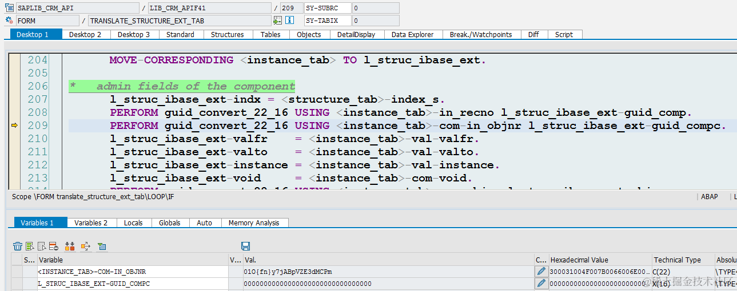Open the Memory Analysis tab

(254, 223)
